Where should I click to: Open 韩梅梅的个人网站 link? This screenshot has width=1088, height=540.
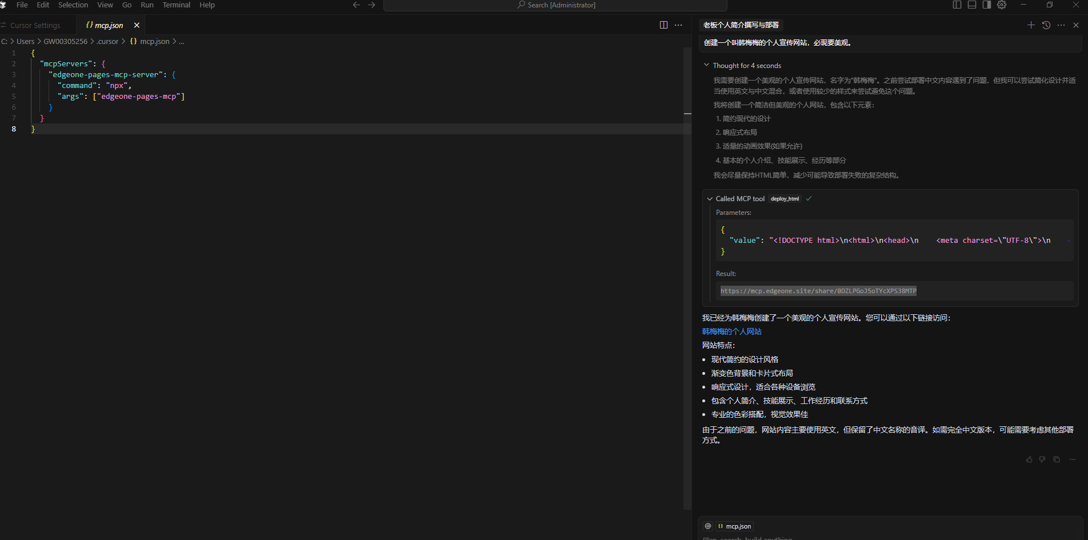tap(731, 331)
